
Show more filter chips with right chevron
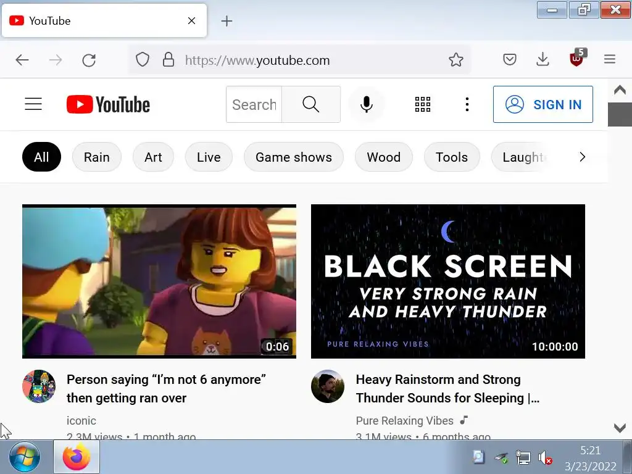pyautogui.click(x=582, y=157)
